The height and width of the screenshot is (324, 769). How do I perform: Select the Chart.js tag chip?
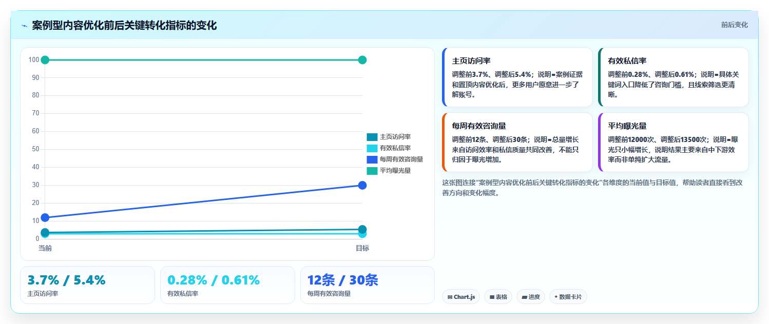tap(461, 297)
